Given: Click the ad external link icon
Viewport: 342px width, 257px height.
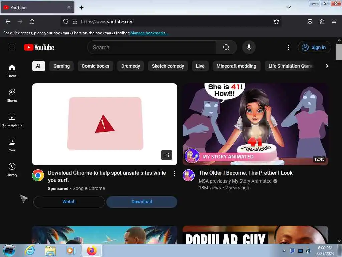Looking at the screenshot, I should tap(167, 155).
